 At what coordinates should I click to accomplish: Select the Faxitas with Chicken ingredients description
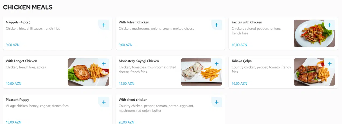256,31
